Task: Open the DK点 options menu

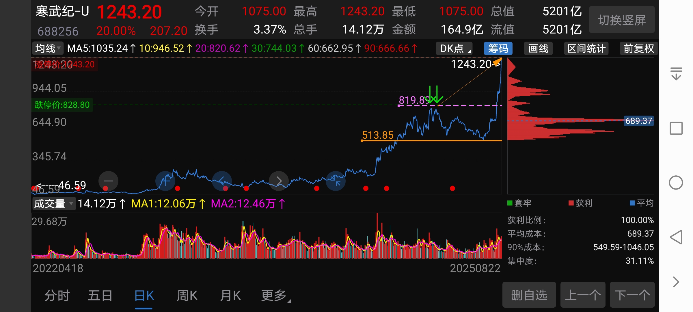Action: [x=454, y=48]
